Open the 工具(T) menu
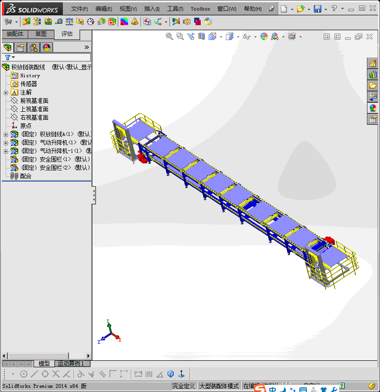Viewport: 380px width, 392px height. (x=175, y=9)
